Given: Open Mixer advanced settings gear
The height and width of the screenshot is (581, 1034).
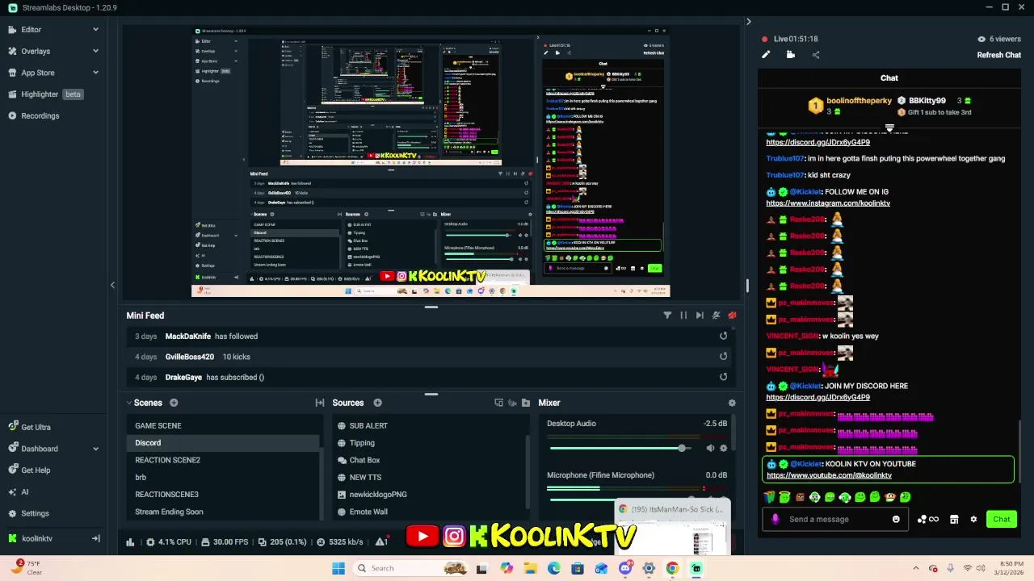Looking at the screenshot, I should (732, 403).
